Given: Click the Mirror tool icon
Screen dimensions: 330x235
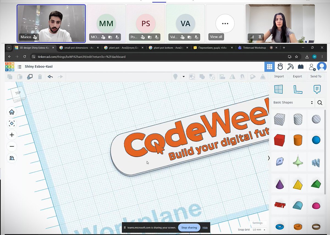Looking at the screenshot, I should (232, 77).
